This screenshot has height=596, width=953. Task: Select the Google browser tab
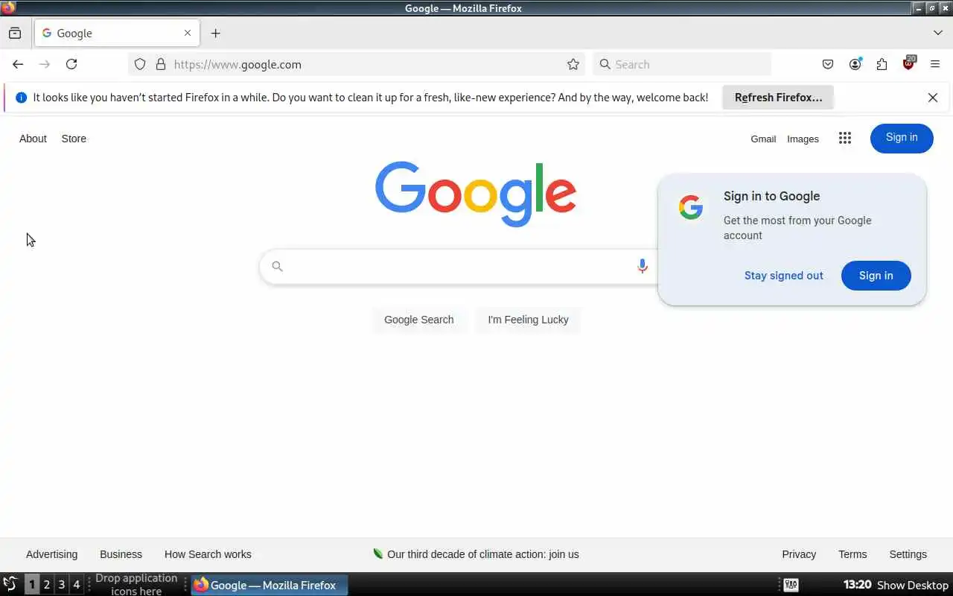coord(117,33)
